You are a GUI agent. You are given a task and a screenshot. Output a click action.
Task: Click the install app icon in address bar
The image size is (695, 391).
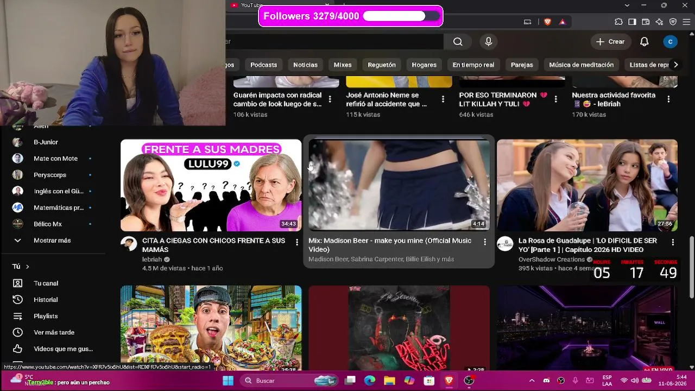527,22
